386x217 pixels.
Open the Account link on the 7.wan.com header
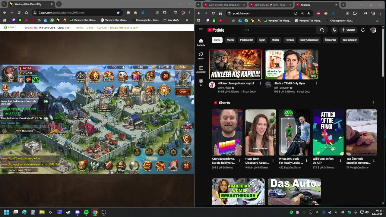[x=102, y=27]
